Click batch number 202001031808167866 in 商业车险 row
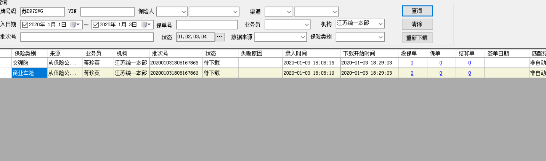Screen dimensions: 546x161 click(174, 73)
